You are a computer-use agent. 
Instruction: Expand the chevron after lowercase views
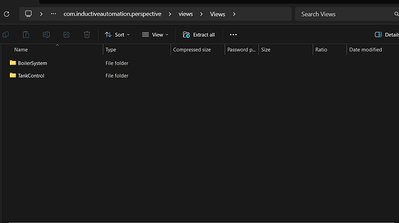pyautogui.click(x=201, y=14)
